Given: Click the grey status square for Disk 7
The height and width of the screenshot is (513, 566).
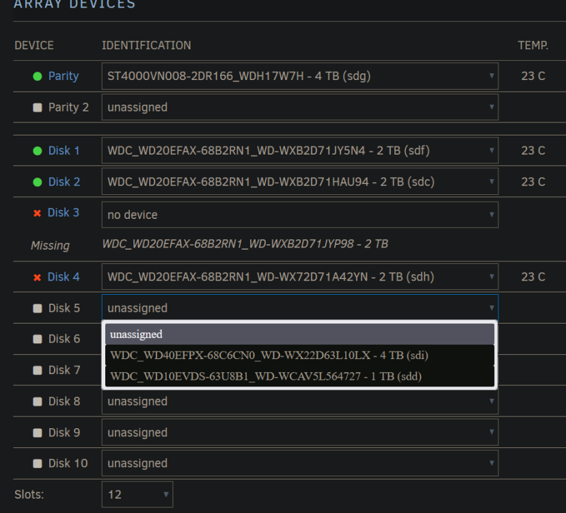Looking at the screenshot, I should pos(38,370).
